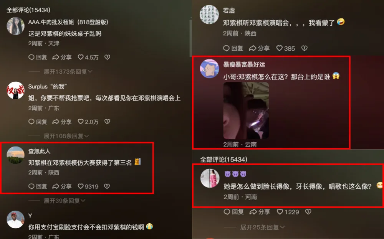Click broken-heart icon beside 1229 likes
384x239 pixels.
(308, 212)
